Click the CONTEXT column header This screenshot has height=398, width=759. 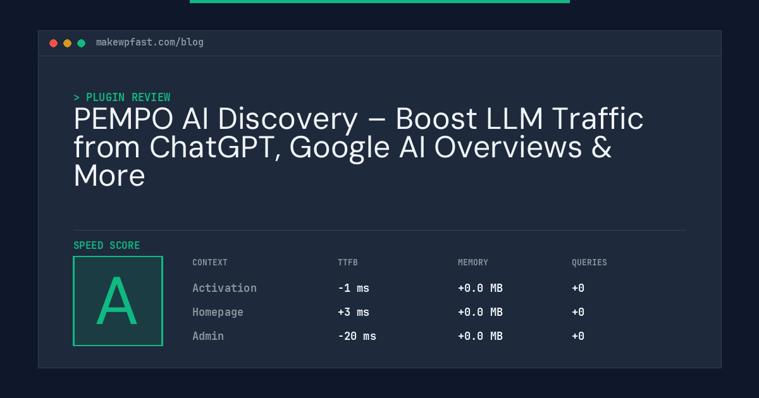pyautogui.click(x=210, y=263)
